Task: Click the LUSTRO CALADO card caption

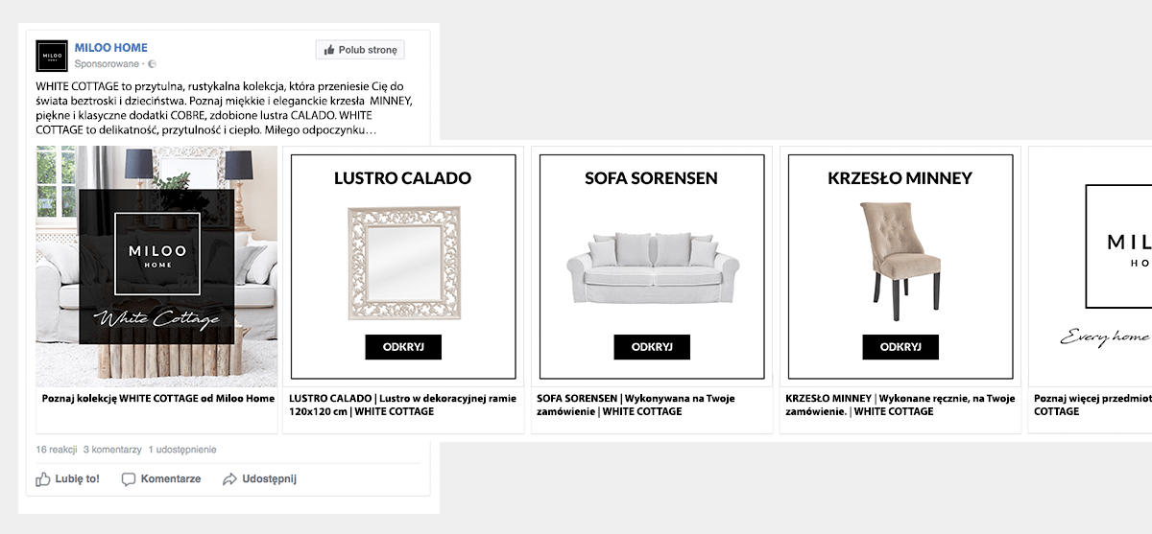Action: pyautogui.click(x=402, y=405)
